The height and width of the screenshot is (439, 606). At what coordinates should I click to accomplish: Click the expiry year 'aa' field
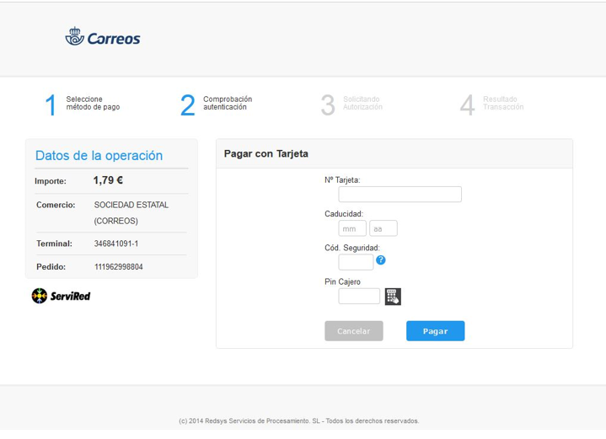(383, 228)
